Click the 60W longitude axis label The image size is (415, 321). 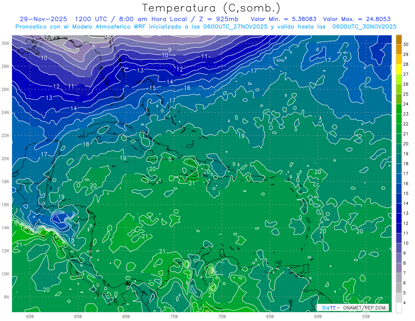[318, 316]
